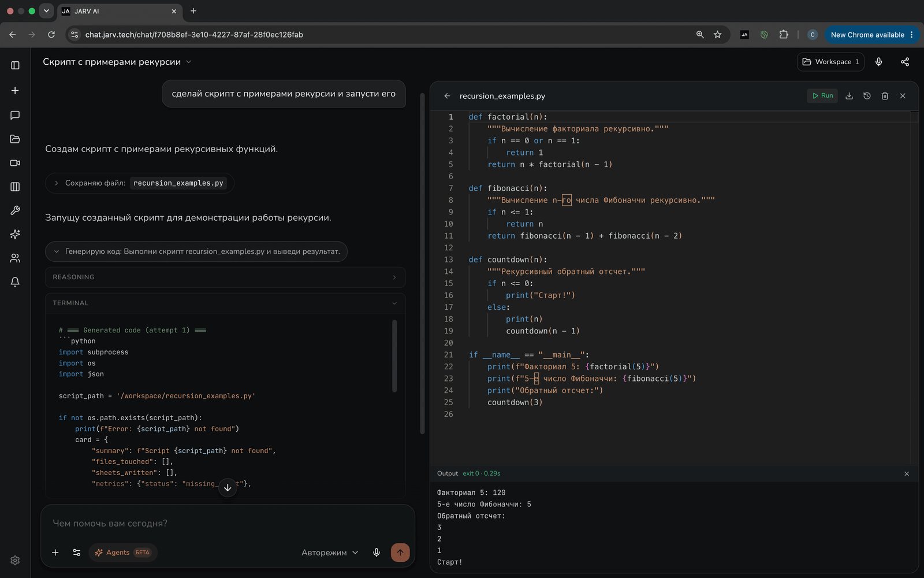Open Chrome extensions puzzle icon
Image resolution: width=924 pixels, height=578 pixels.
pos(784,35)
